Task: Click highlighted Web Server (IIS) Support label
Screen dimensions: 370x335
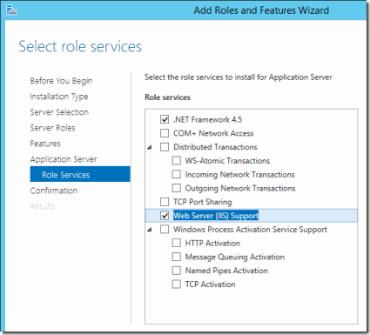Action: (x=216, y=216)
